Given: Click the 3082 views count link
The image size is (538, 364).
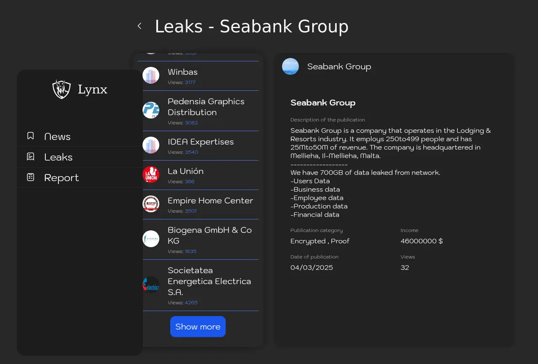Looking at the screenshot, I should [x=191, y=123].
